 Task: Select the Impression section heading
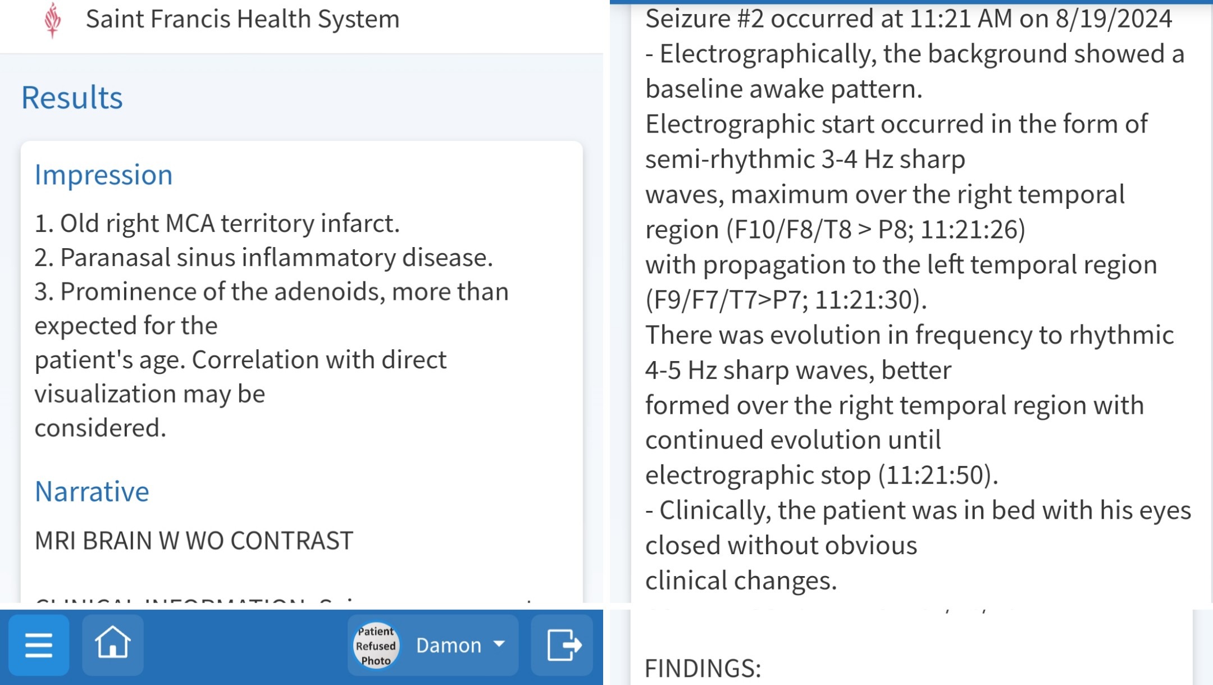click(x=103, y=175)
